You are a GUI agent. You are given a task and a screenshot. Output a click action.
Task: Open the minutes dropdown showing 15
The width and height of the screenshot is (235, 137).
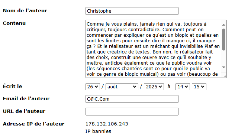point(199,87)
